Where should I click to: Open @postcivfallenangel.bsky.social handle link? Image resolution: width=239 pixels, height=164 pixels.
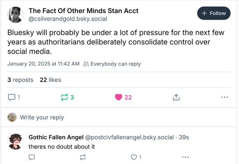(x=129, y=137)
